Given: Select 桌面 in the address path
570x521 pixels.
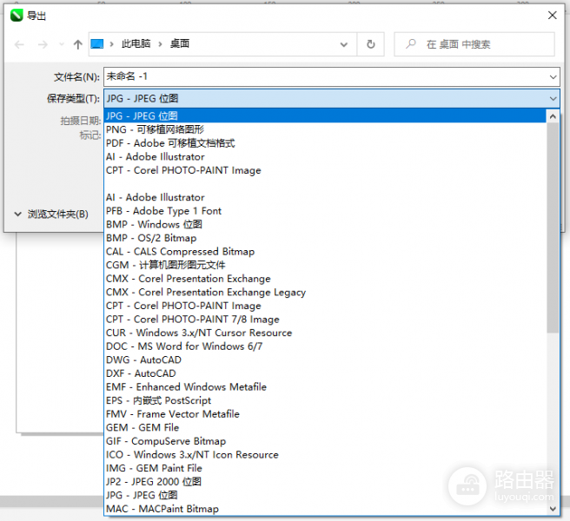Looking at the screenshot, I should [180, 44].
